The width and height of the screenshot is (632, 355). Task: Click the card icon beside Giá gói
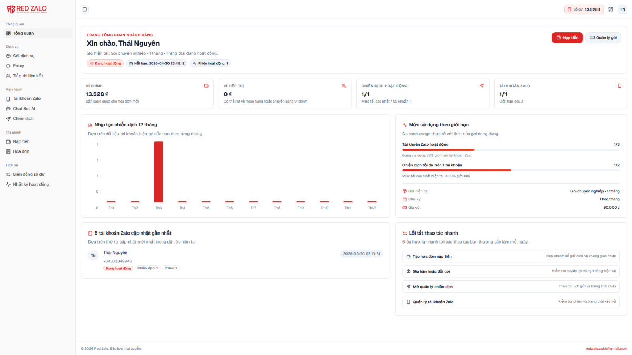(x=404, y=208)
